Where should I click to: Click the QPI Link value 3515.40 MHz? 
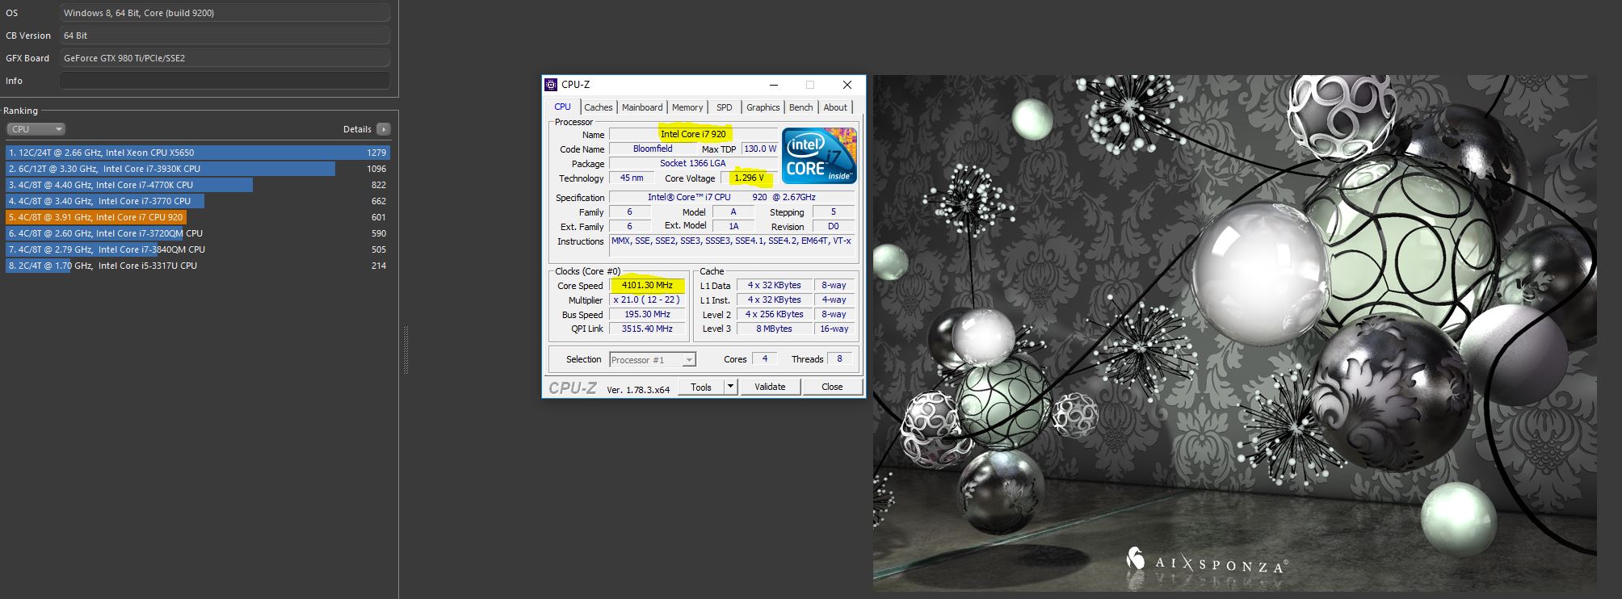647,329
